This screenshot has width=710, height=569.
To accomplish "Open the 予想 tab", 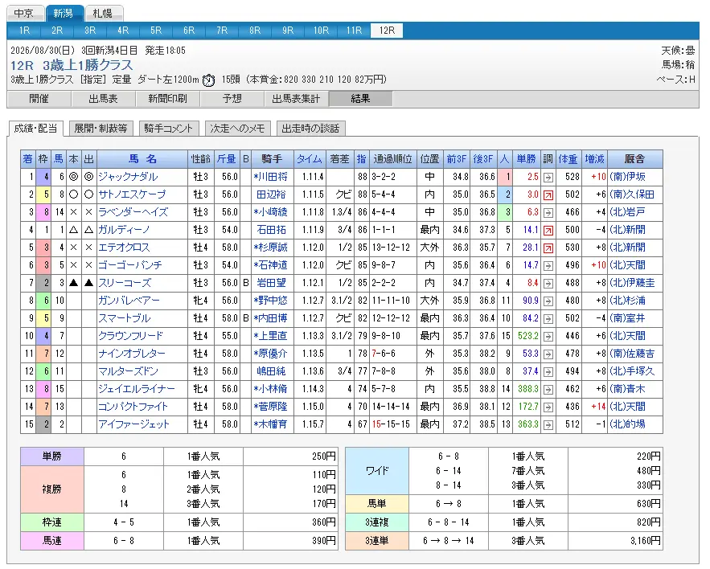I will pyautogui.click(x=232, y=99).
